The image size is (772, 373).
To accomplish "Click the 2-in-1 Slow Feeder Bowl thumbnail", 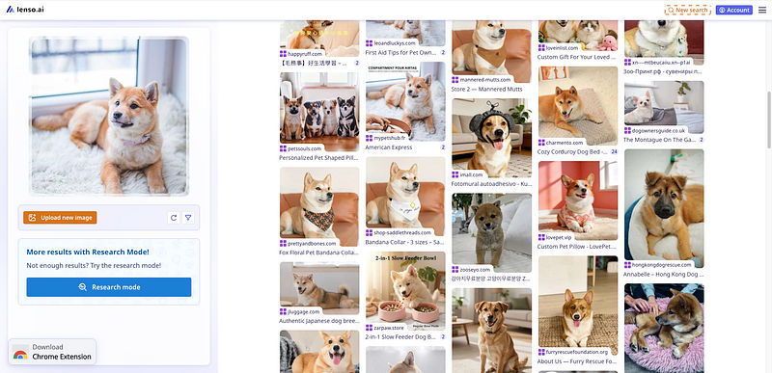I will click(x=405, y=291).
